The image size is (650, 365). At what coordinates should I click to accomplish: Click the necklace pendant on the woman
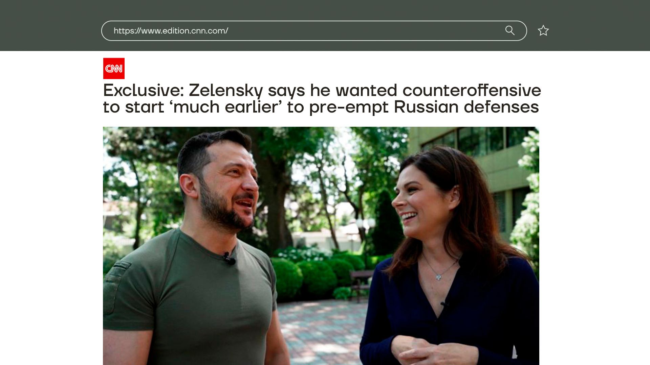[438, 277]
